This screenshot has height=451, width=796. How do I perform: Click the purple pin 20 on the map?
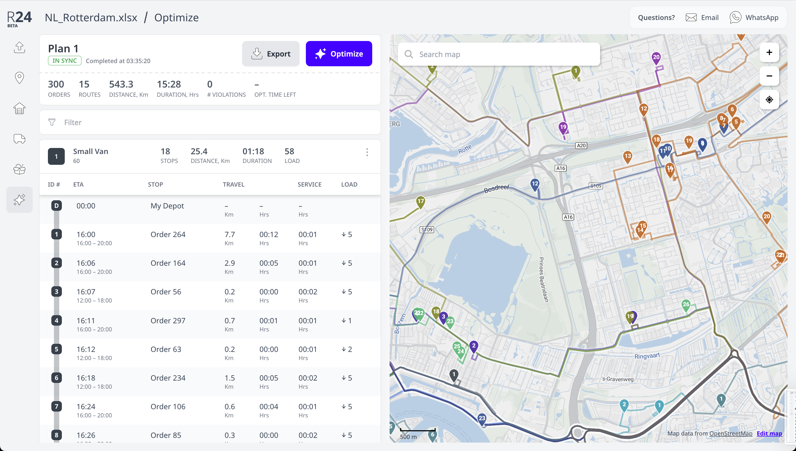coord(656,58)
